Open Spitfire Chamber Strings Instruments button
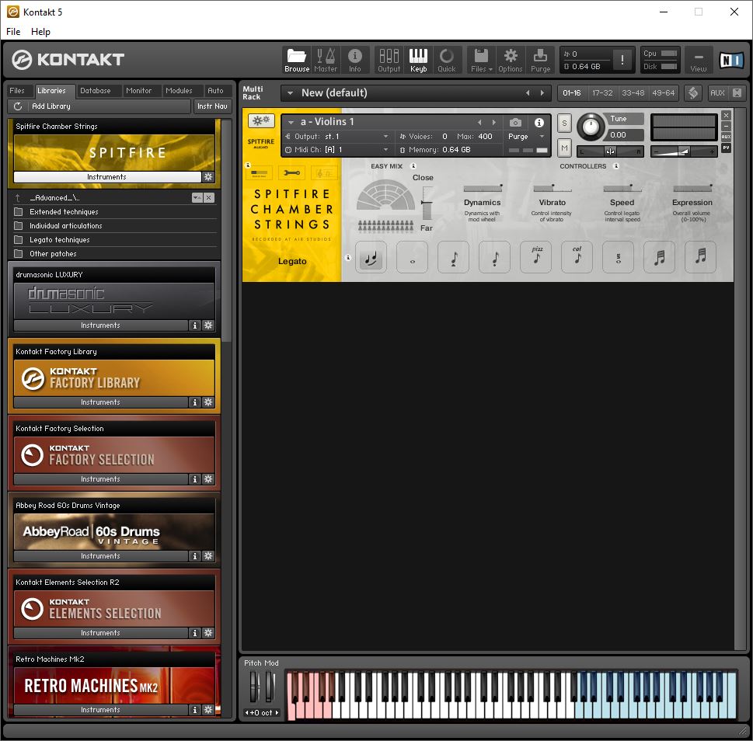The width and height of the screenshot is (753, 741). pos(106,176)
